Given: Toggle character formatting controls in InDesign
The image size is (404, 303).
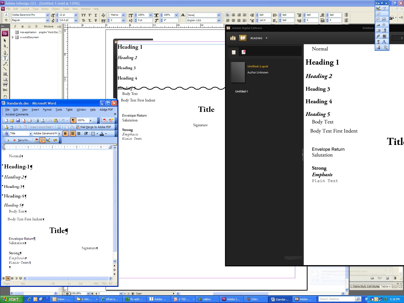Looking at the screenshot, I should pos(6,15).
